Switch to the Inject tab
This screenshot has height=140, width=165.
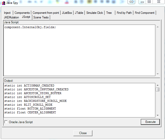tap(7, 13)
